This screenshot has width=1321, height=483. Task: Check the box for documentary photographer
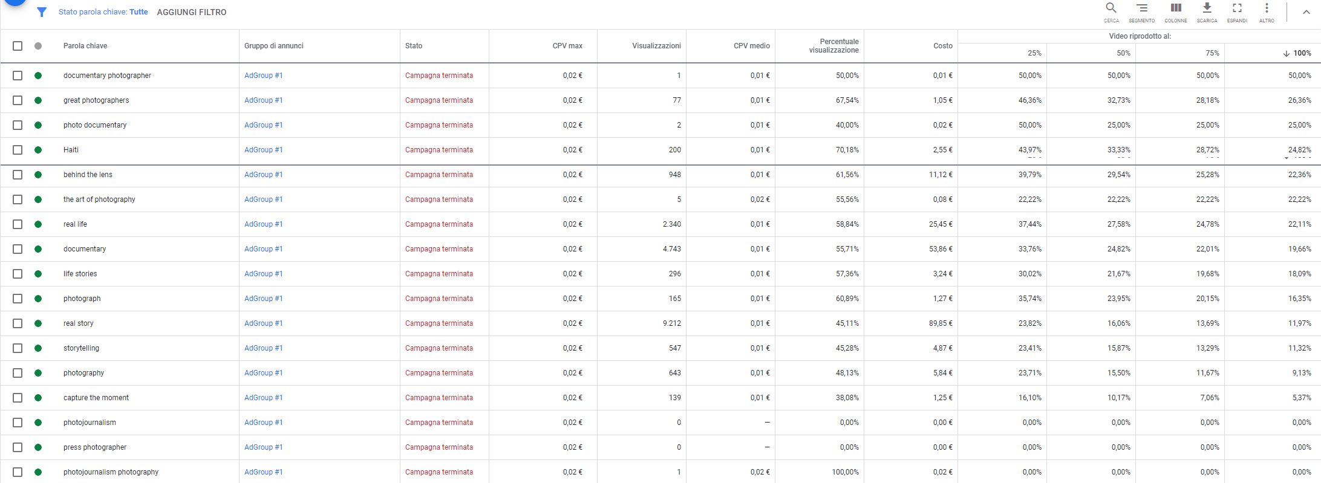[18, 76]
